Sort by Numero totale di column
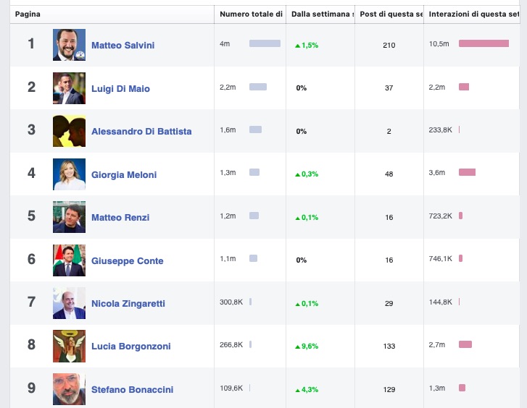 coord(251,14)
